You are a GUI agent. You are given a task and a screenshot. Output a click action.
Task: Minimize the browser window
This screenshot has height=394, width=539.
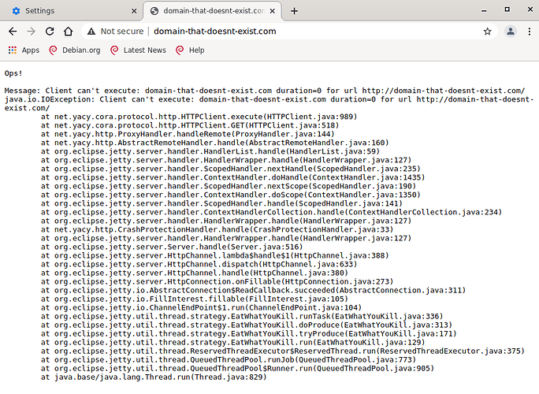pos(484,11)
